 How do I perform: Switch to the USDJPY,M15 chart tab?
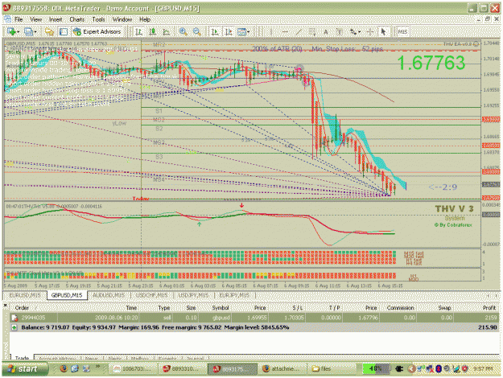click(193, 295)
